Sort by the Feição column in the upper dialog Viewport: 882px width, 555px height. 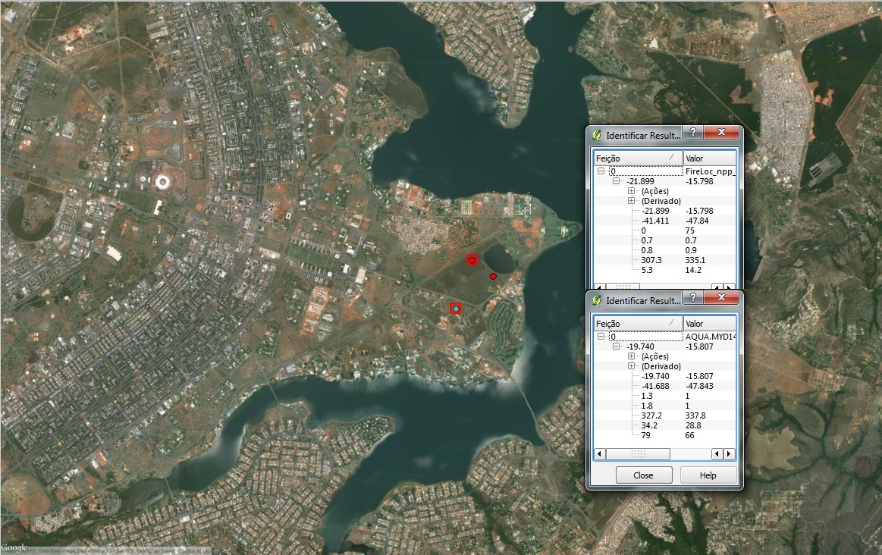(x=637, y=158)
